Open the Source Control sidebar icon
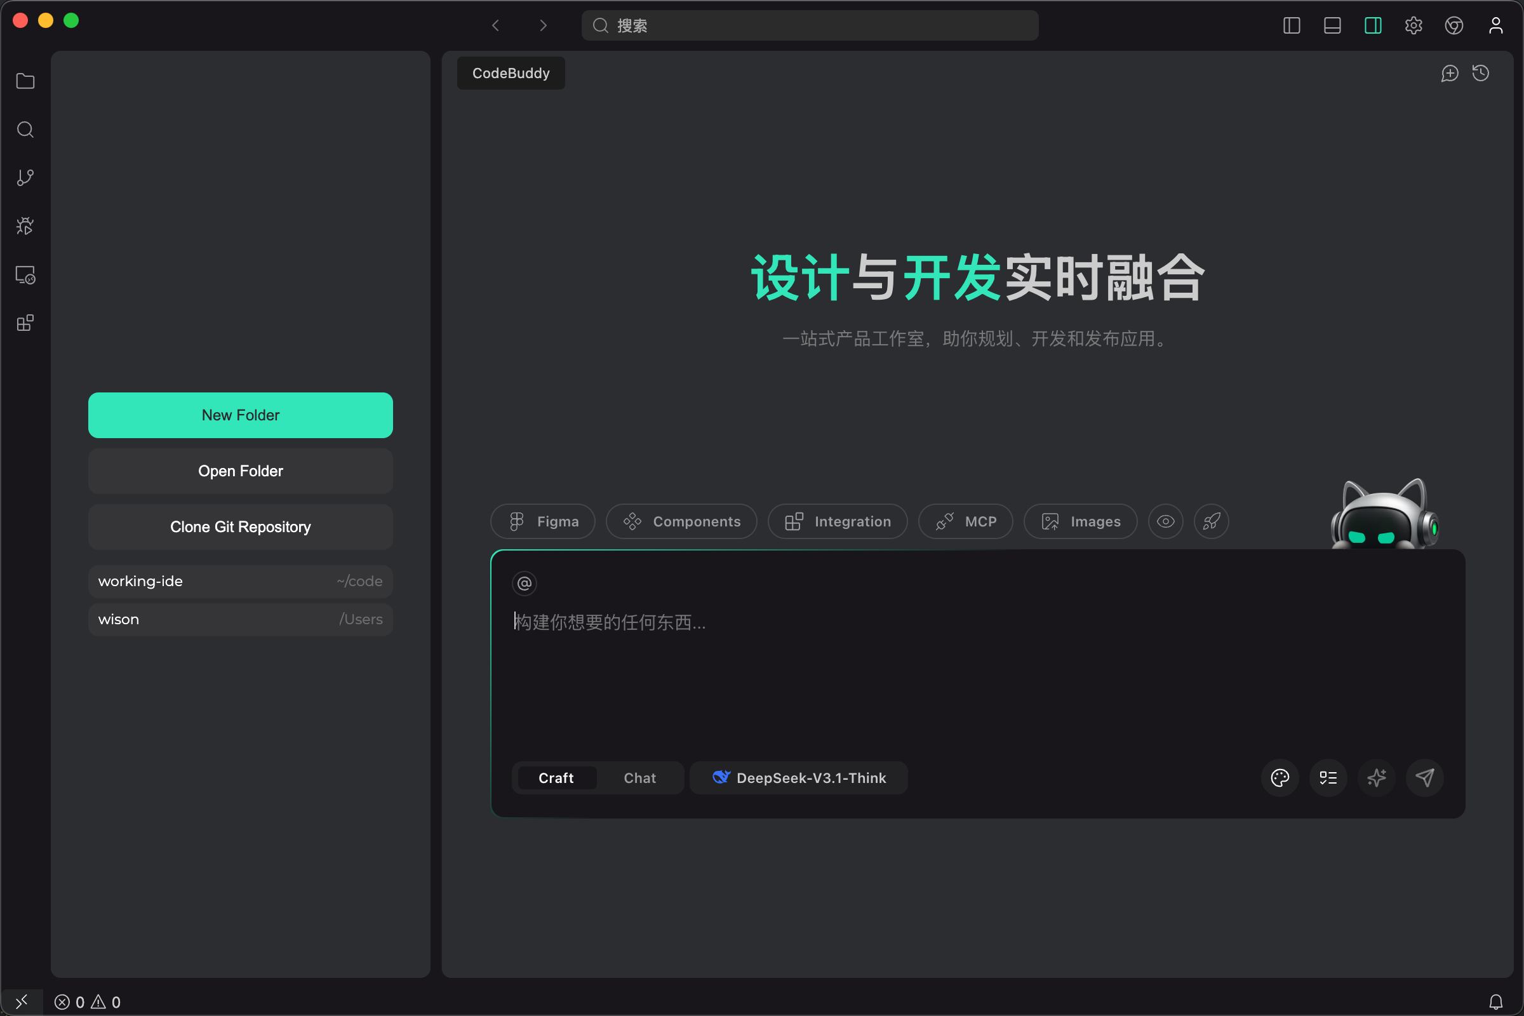The height and width of the screenshot is (1016, 1524). (x=25, y=177)
